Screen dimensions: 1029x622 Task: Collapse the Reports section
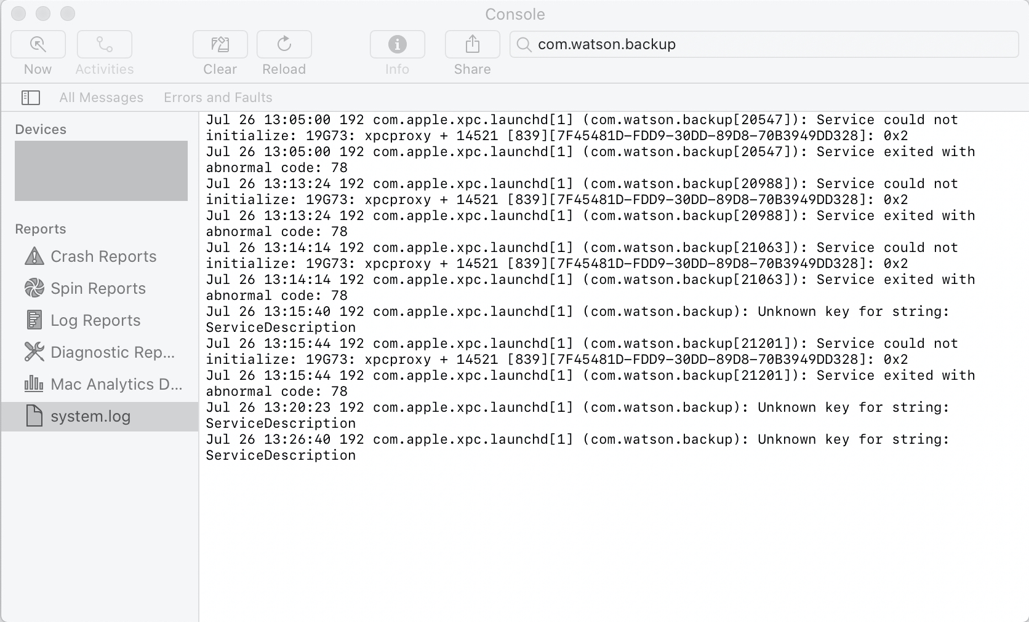[x=40, y=229]
